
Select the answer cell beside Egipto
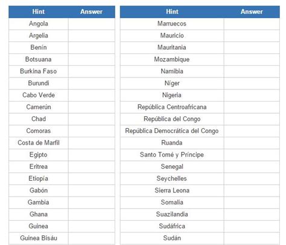coord(92,155)
